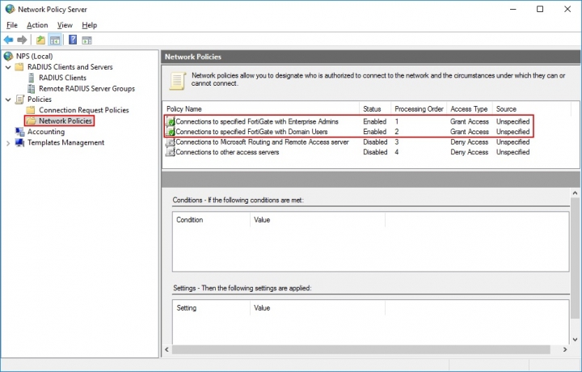Toggle the Show/Hide Action Pane icon
Screen dimensions: 582x372
(x=86, y=40)
